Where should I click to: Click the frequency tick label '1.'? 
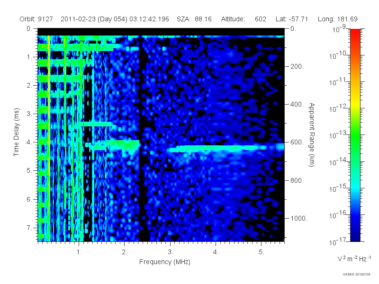pos(79,252)
